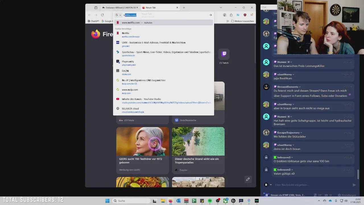Show hidden system tray icons chevron
This screenshot has height=205, width=364.
tap(319, 201)
